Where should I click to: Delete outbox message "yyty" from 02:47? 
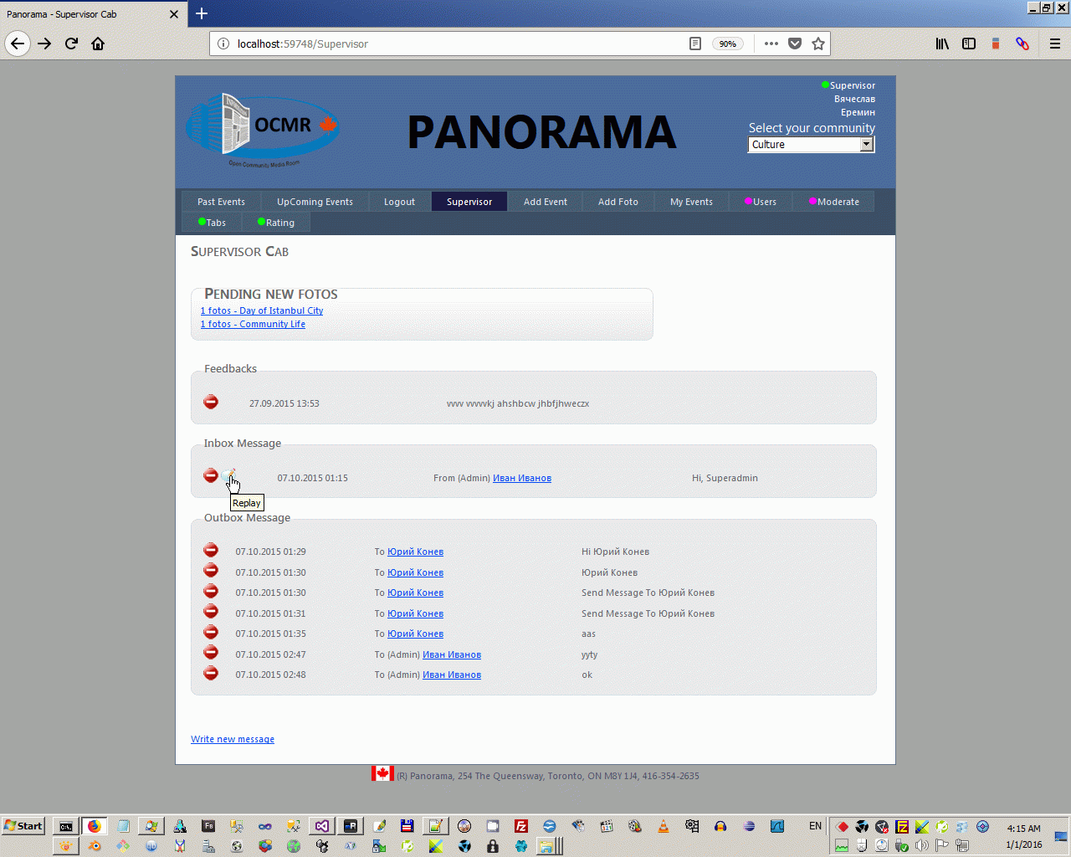[x=211, y=653]
